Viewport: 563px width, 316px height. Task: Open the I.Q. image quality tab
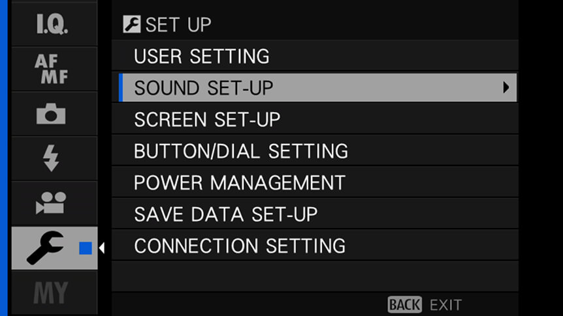[54, 23]
